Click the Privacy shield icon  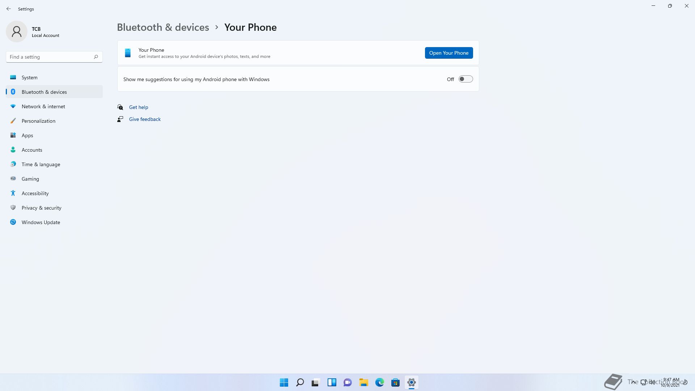coord(13,208)
